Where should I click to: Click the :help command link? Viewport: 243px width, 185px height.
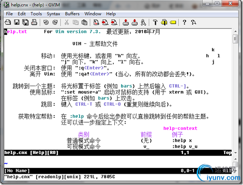[76, 116]
